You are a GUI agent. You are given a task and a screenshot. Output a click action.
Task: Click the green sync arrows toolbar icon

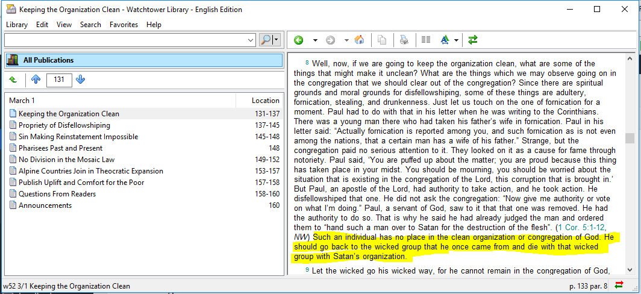coord(473,40)
